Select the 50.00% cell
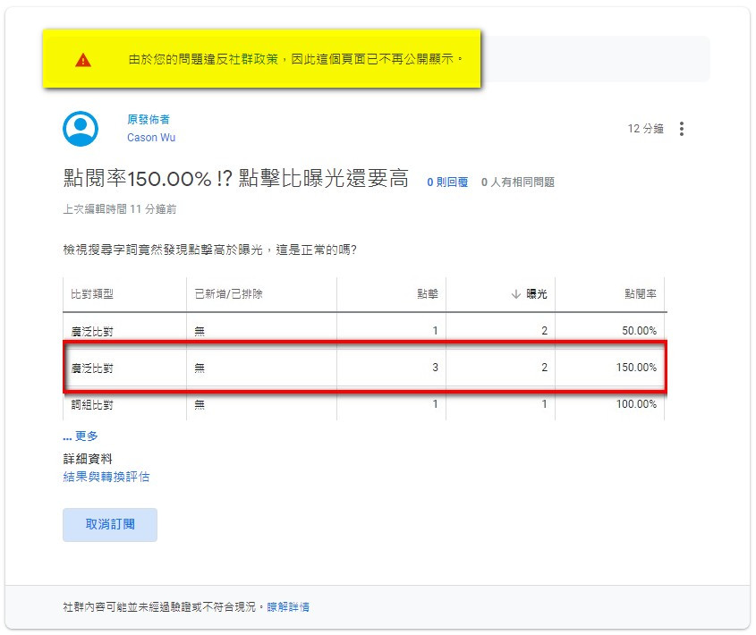The image size is (756, 635). click(640, 331)
